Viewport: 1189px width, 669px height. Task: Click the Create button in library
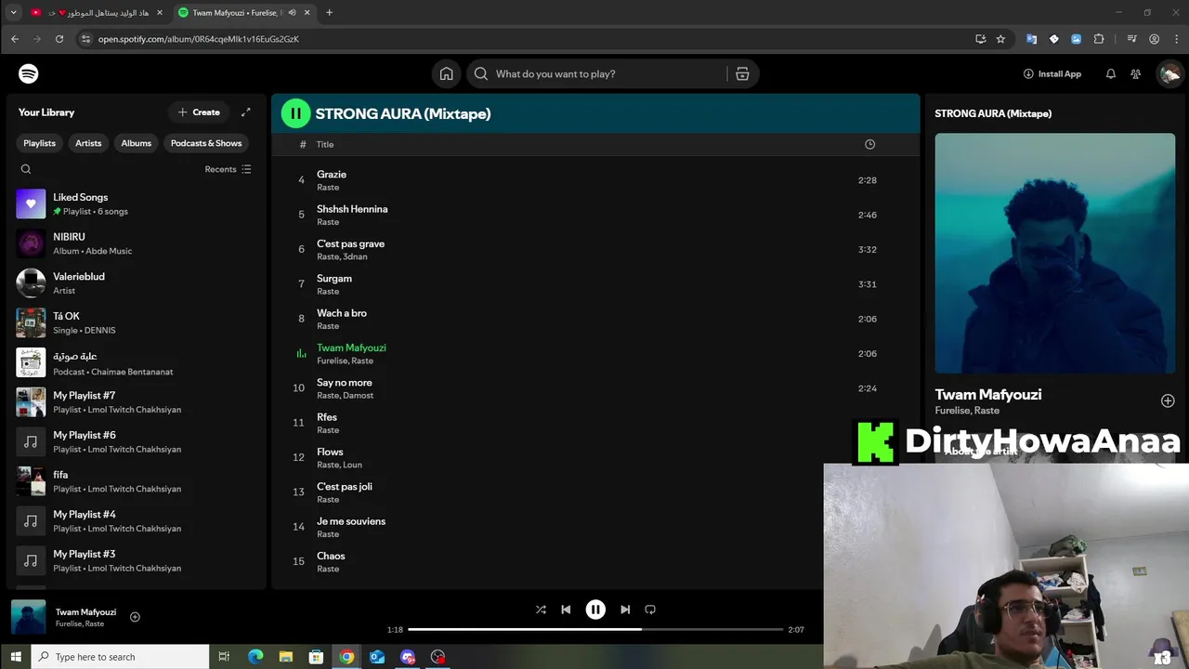[199, 112]
